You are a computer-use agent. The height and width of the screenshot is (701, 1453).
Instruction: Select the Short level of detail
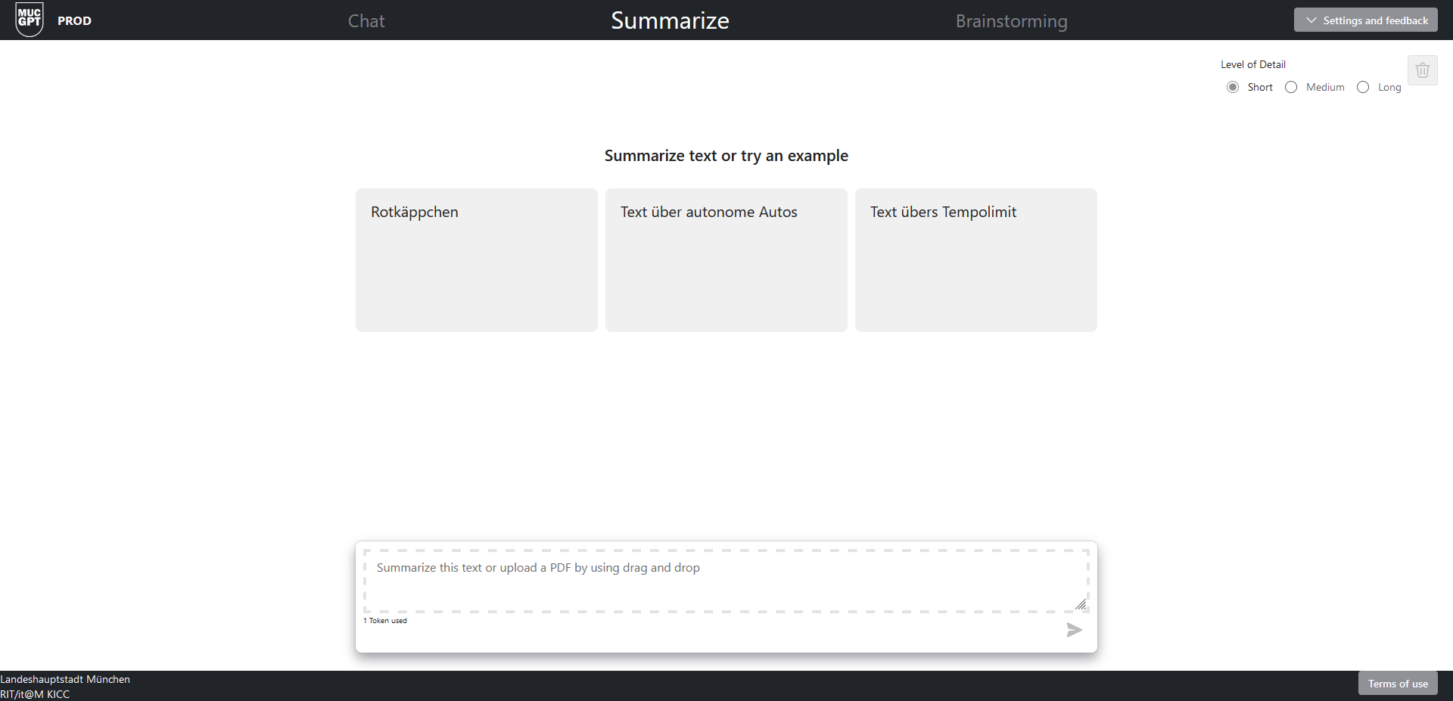(1233, 87)
